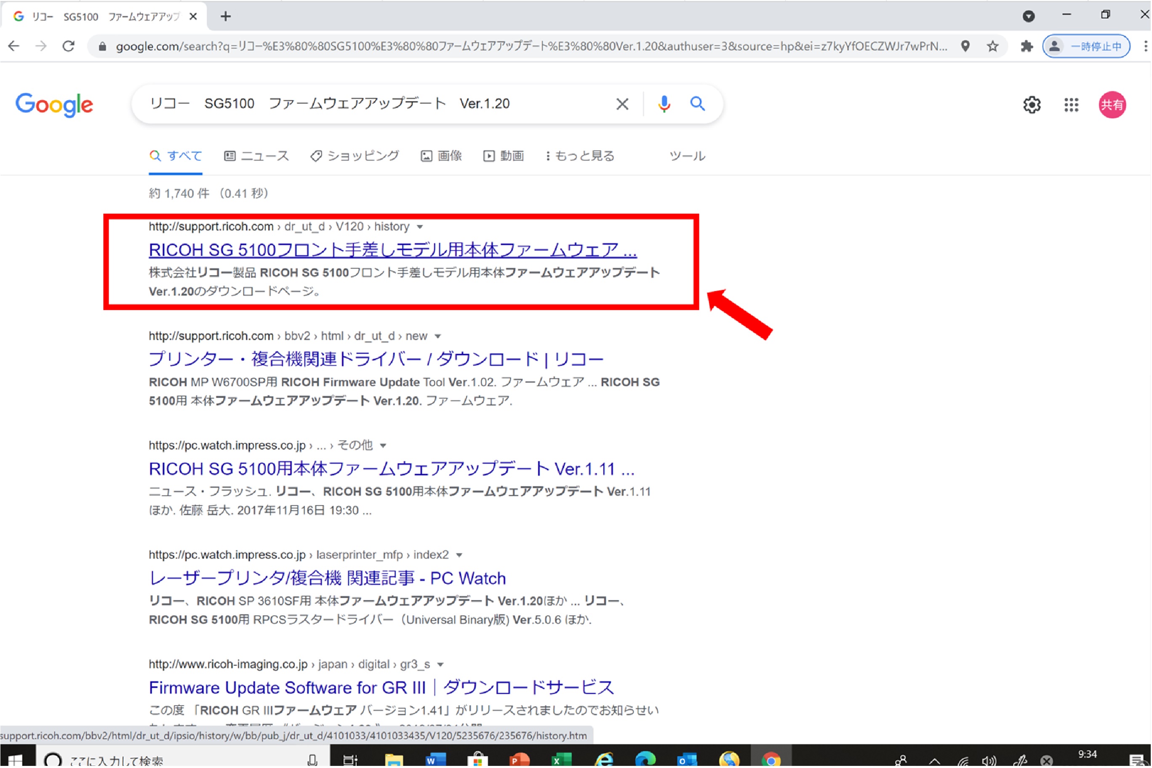This screenshot has height=768, width=1152.
Task: Click the taskbar microphone icon
Action: [312, 761]
